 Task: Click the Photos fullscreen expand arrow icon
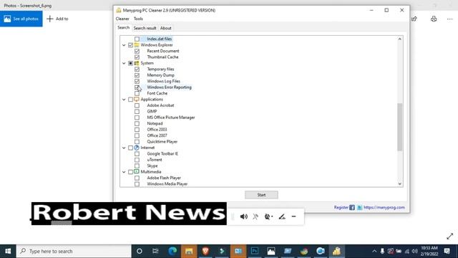click(450, 236)
